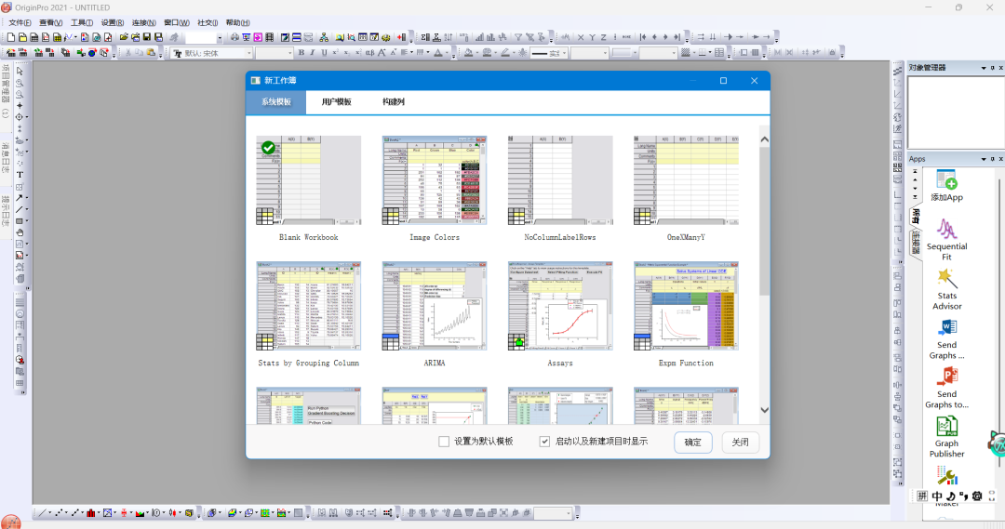
Task: Select the Arrow tool in left toolbar
Action: (x=20, y=198)
